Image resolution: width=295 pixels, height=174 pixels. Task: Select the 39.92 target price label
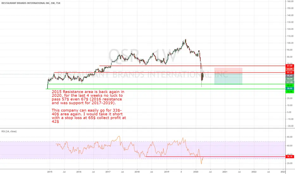point(290,88)
